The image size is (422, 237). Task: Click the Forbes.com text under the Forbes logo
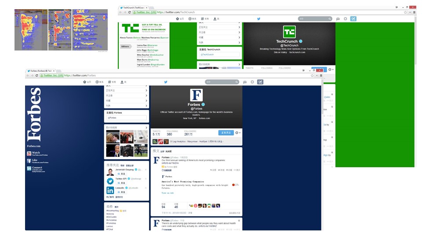34,146
